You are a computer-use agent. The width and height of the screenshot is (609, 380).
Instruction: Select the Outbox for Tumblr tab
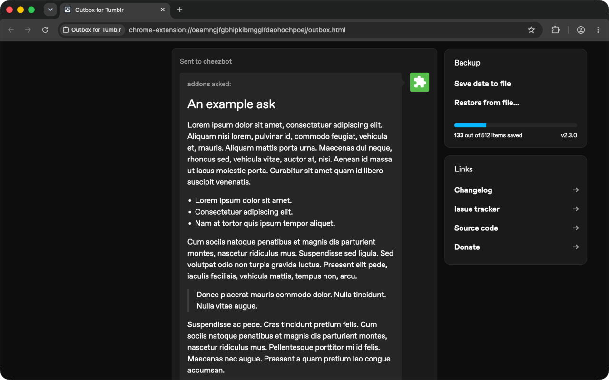click(115, 10)
